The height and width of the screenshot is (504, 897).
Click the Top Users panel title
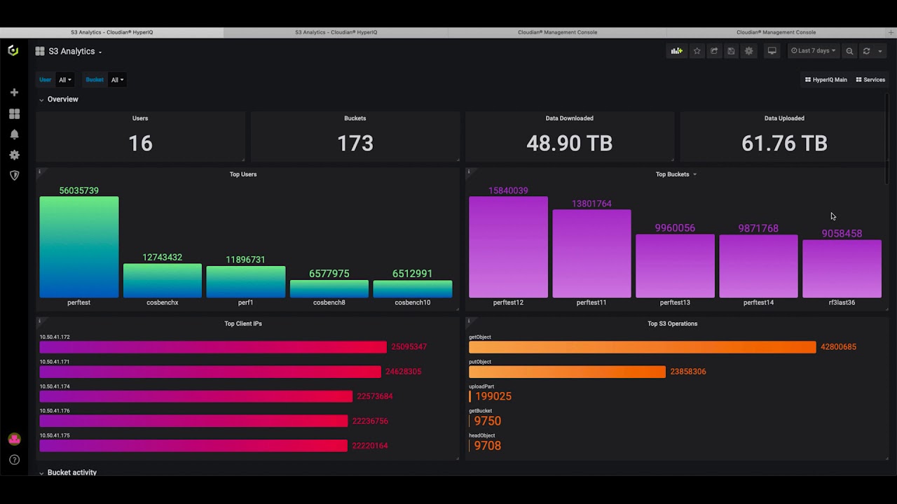(x=243, y=174)
